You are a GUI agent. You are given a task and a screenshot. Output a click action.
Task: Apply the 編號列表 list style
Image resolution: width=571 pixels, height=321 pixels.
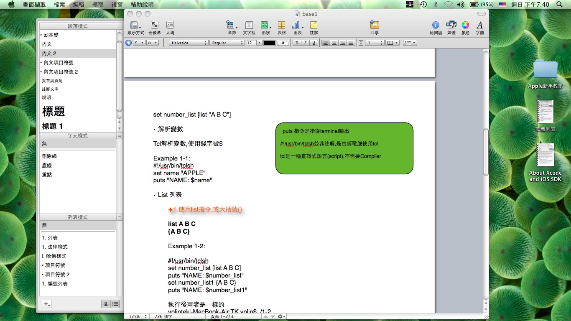tap(78, 283)
